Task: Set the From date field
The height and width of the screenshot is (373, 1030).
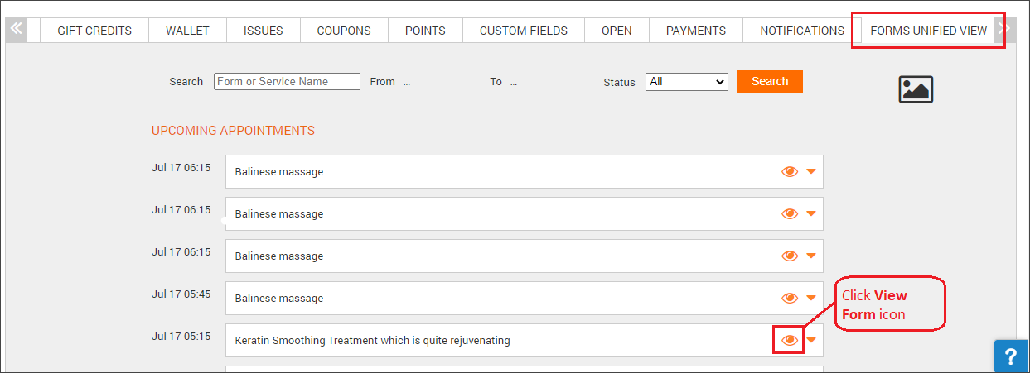Action: [407, 82]
